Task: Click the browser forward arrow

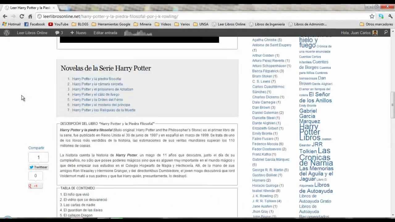Action: click(13, 16)
